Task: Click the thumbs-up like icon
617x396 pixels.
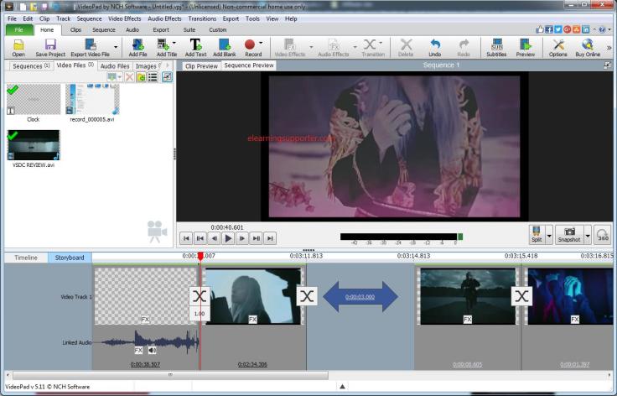Action: tap(540, 29)
